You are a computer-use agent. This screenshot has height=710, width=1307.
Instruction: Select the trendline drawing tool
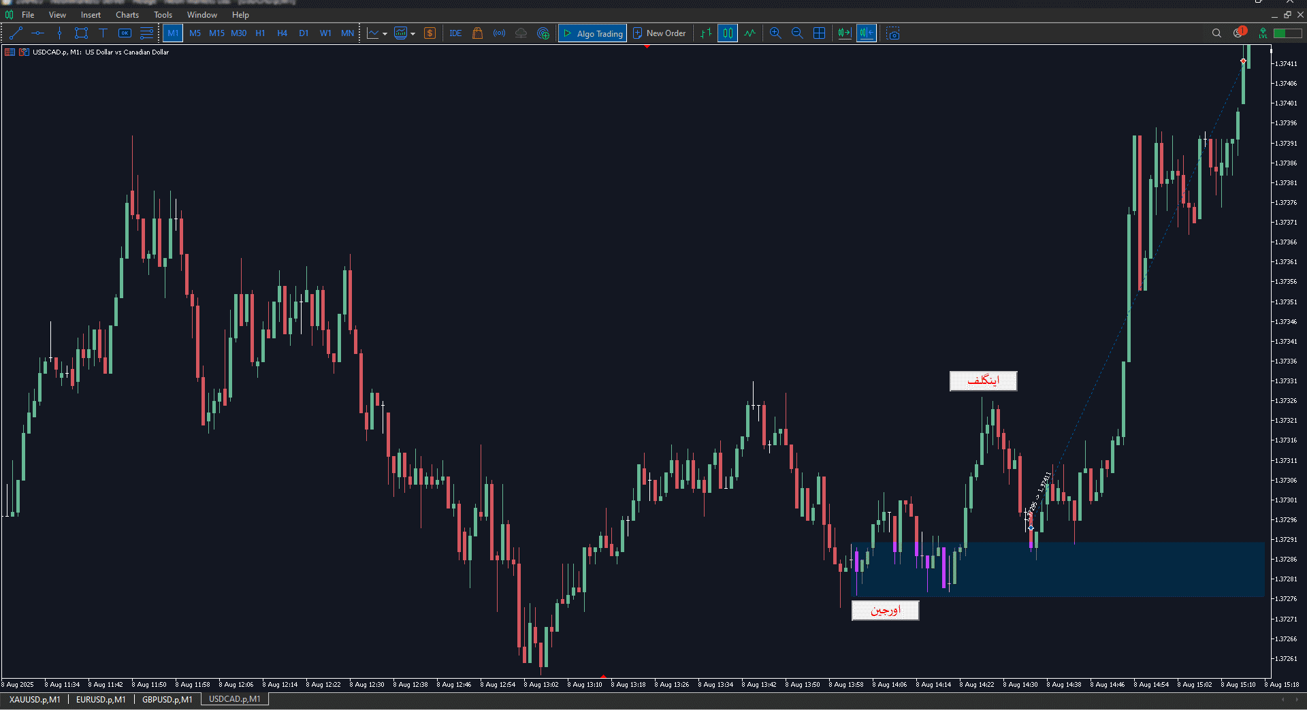point(16,33)
